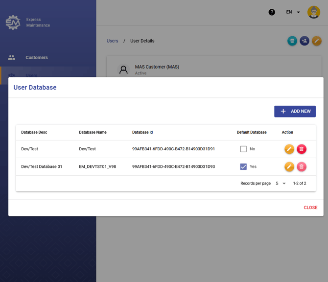Image resolution: width=328 pixels, height=282 pixels.
Task: Click delete icon for EM_DEVTST01_V98 row
Action: tap(302, 167)
